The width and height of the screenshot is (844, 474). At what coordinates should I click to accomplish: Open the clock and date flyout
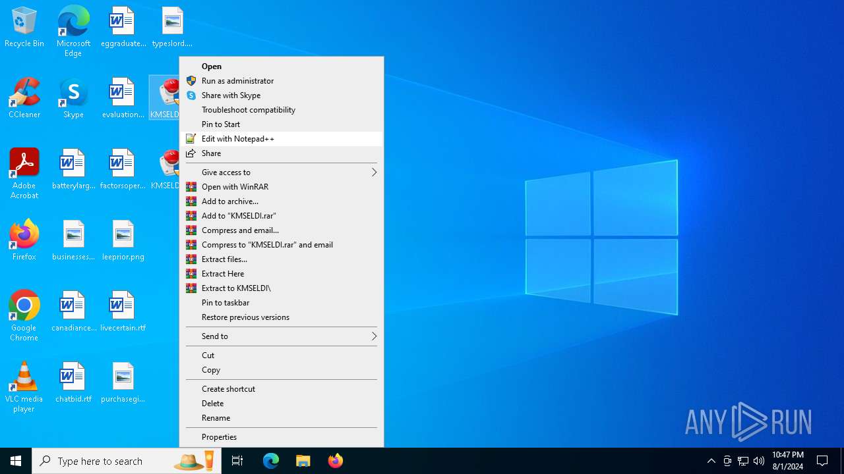click(788, 461)
